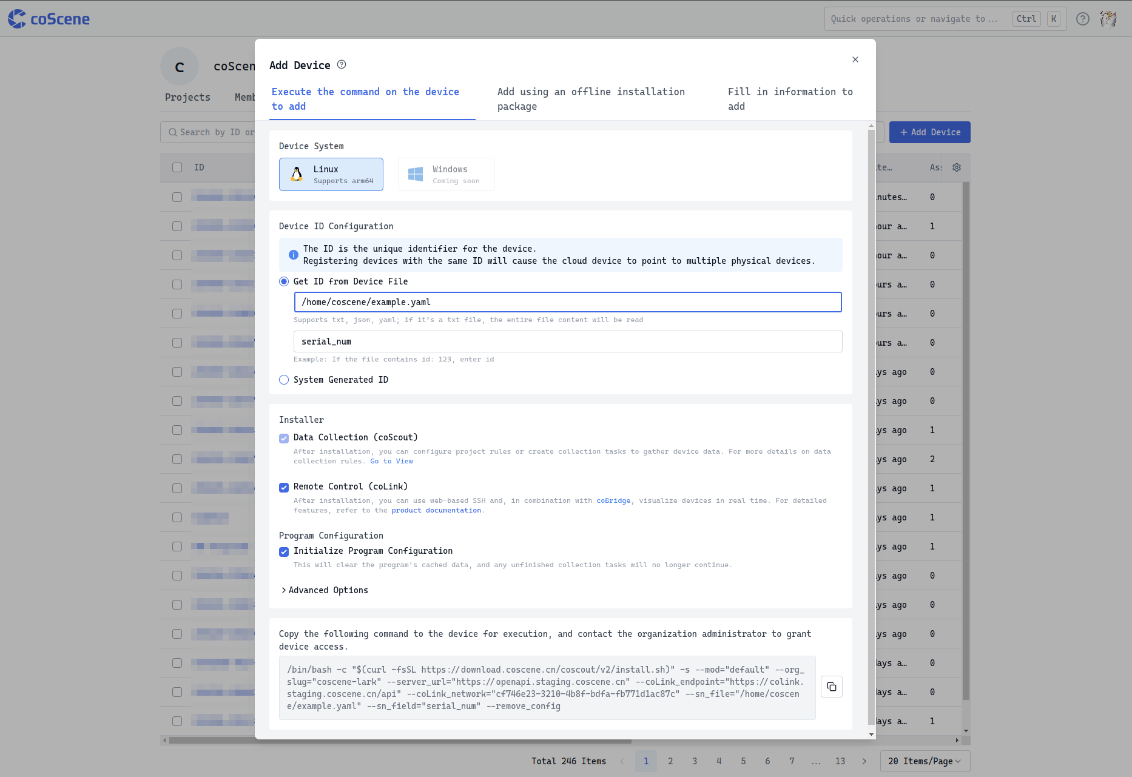Toggle Data Collection (coScout) checkbox
Viewport: 1132px width, 777px height.
click(x=284, y=438)
